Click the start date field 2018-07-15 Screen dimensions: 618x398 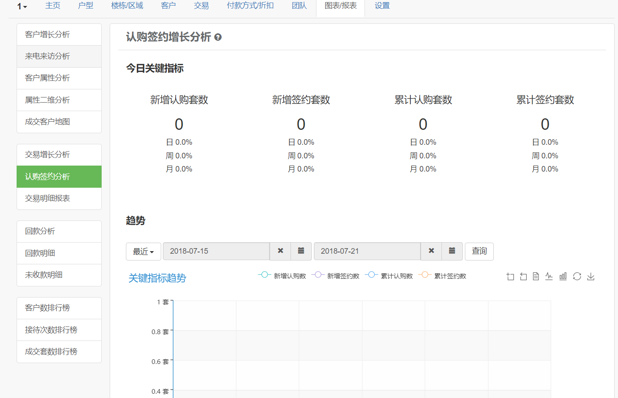tap(216, 251)
